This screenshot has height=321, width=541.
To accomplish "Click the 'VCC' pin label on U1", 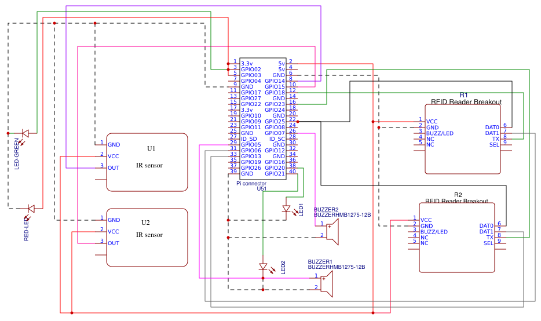I will click(113, 156).
